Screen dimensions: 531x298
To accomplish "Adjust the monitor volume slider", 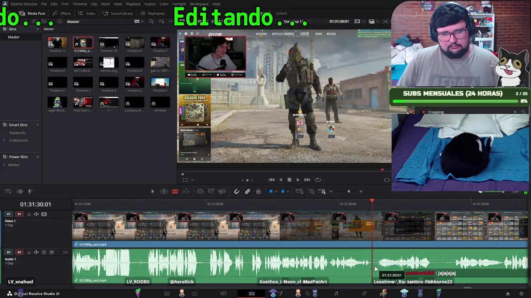I will [495, 192].
